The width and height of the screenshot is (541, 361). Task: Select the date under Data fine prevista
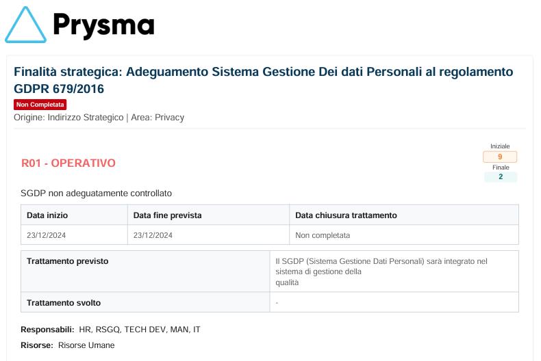click(153, 235)
